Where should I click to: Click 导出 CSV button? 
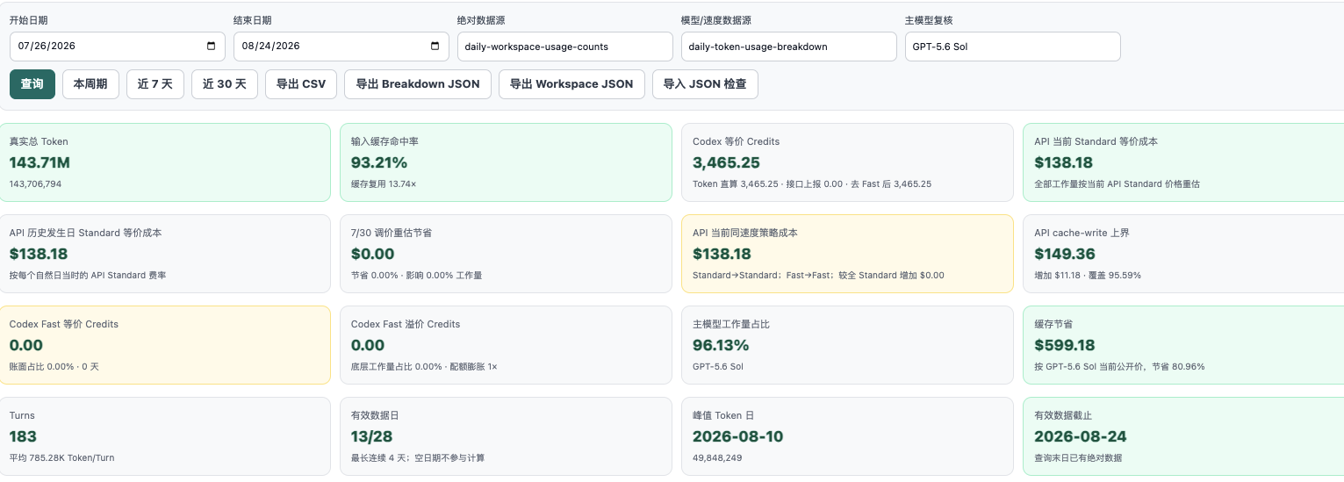(301, 84)
